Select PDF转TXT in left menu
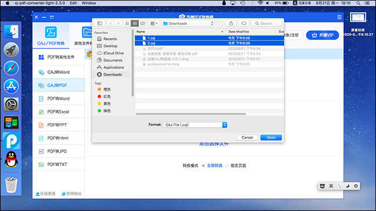This screenshot has height=211, width=376. (58, 165)
